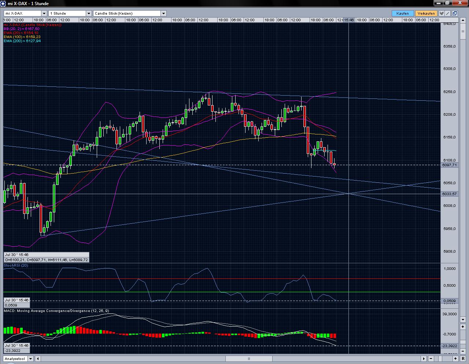Image resolution: width=469 pixels, height=364 pixels.
Task: Minimize the chart window
Action: (439, 3)
